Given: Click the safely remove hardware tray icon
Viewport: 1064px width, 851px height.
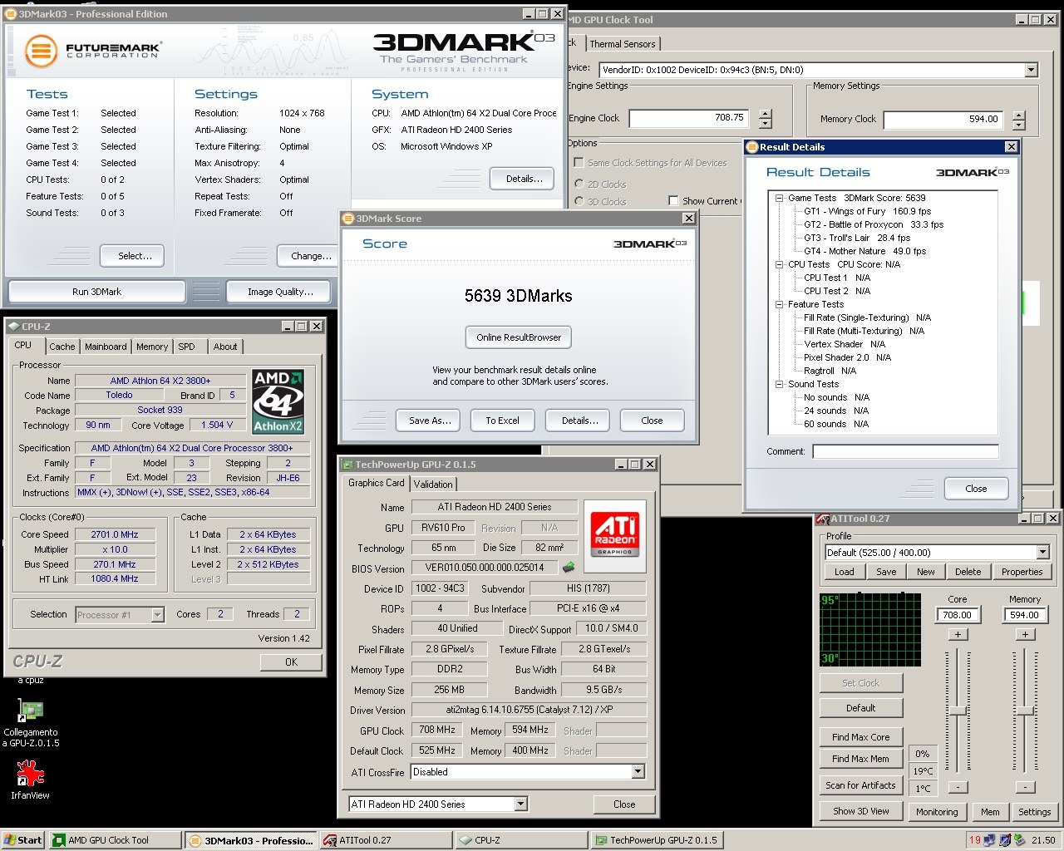Looking at the screenshot, I should click(x=1018, y=840).
